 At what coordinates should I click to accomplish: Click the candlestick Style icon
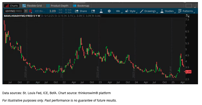(x=127, y=11)
